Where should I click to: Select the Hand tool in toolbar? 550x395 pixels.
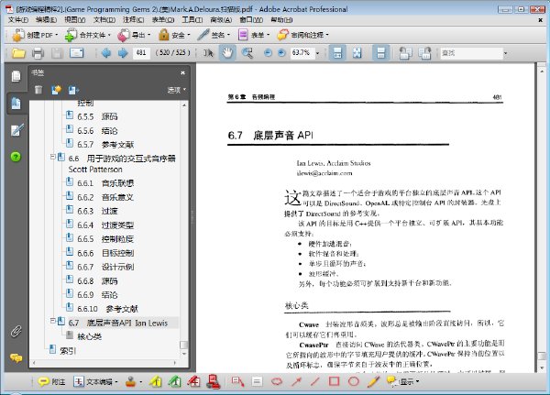pos(227,53)
